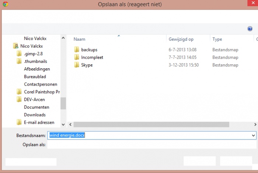Click the backups folder icon

tap(77, 50)
